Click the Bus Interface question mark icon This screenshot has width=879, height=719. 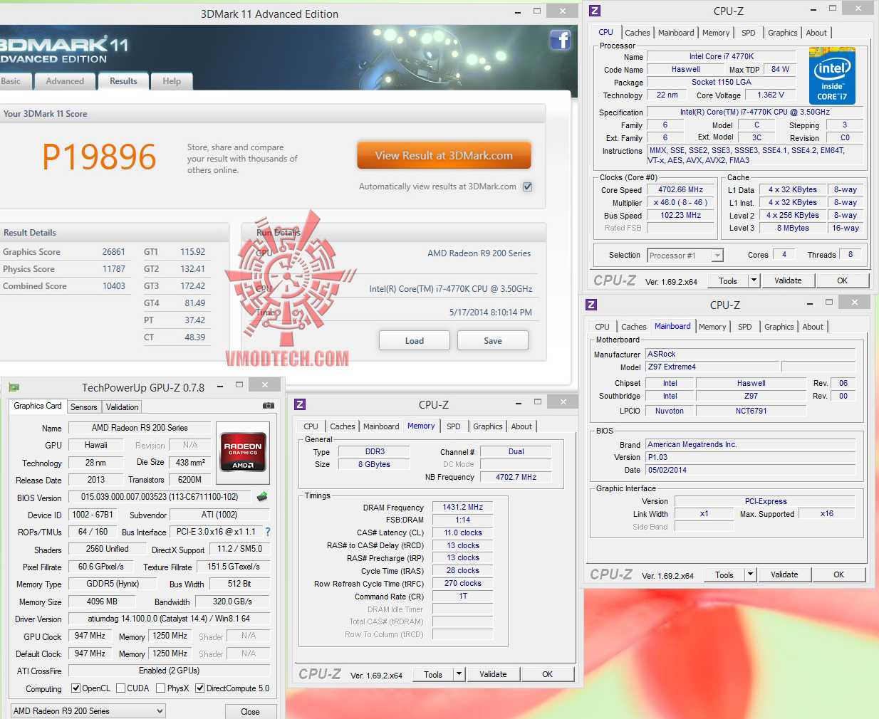pyautogui.click(x=268, y=532)
